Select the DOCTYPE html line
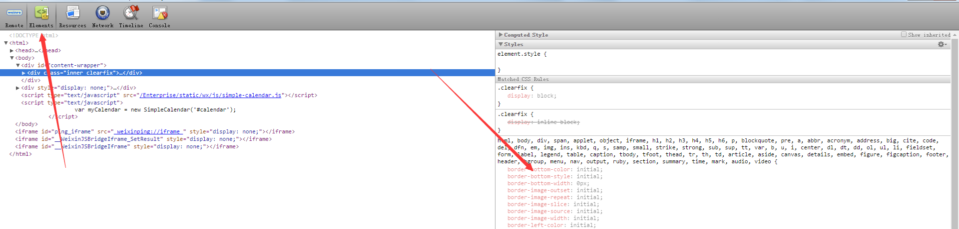 tap(33, 36)
